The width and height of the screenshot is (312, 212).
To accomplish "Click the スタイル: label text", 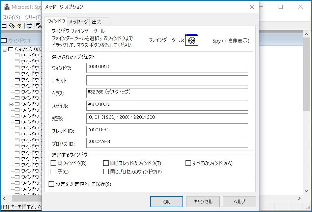I will click(60, 106).
